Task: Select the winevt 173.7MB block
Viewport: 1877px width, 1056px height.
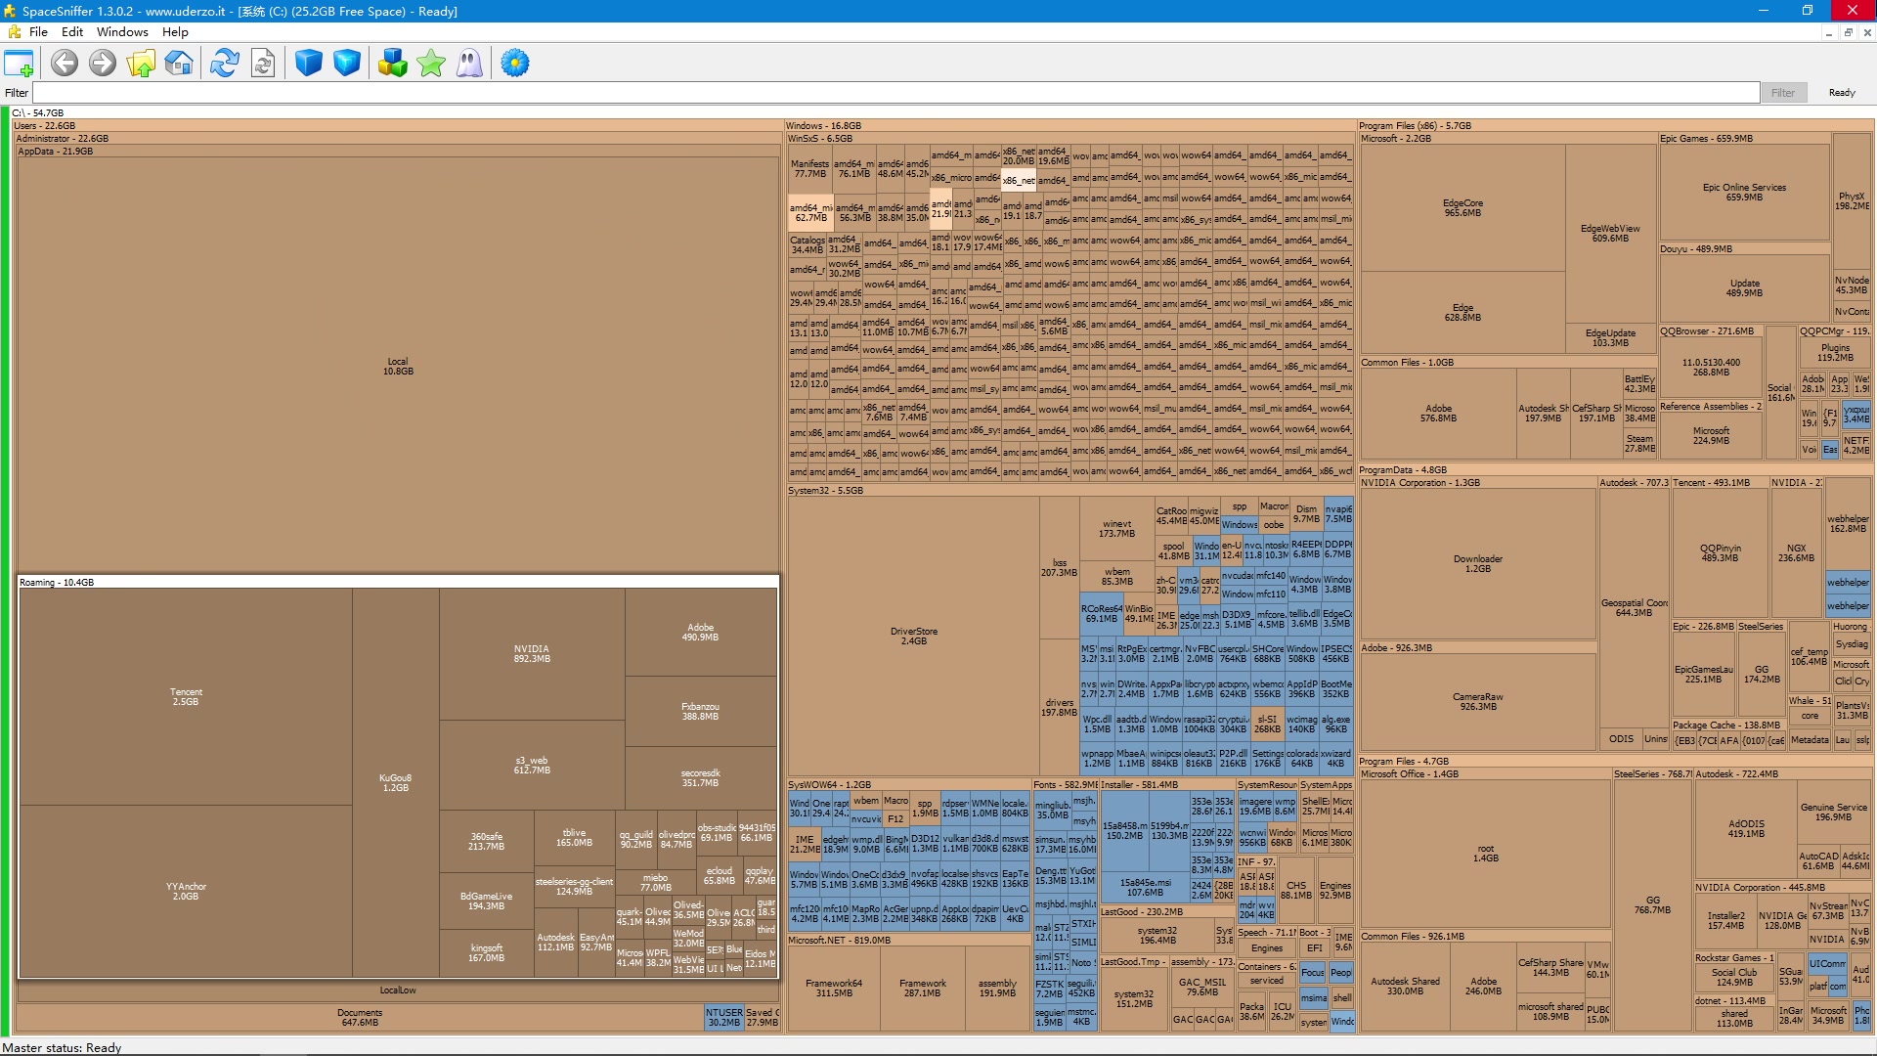Action: pos(1116,529)
